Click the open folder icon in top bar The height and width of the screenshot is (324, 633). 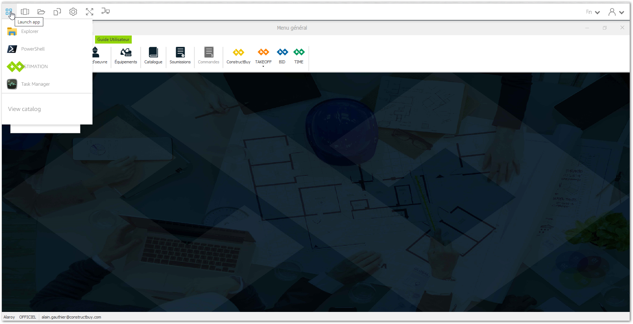click(x=41, y=12)
